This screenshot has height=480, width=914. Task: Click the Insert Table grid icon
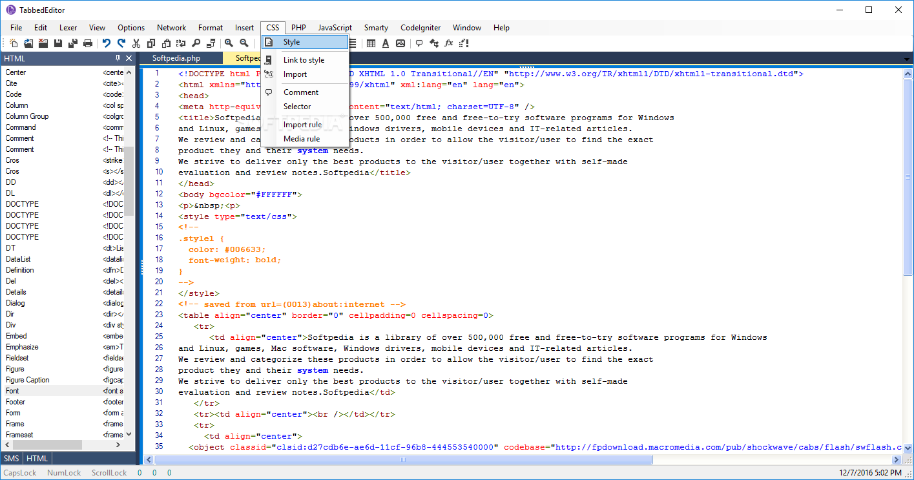coord(371,43)
